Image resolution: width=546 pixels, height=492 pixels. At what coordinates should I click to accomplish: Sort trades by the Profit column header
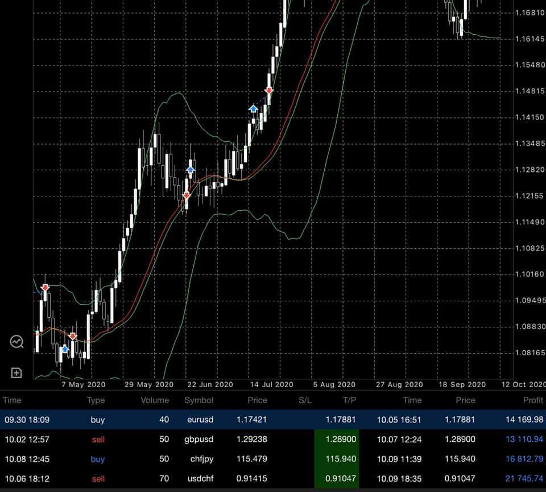point(533,400)
